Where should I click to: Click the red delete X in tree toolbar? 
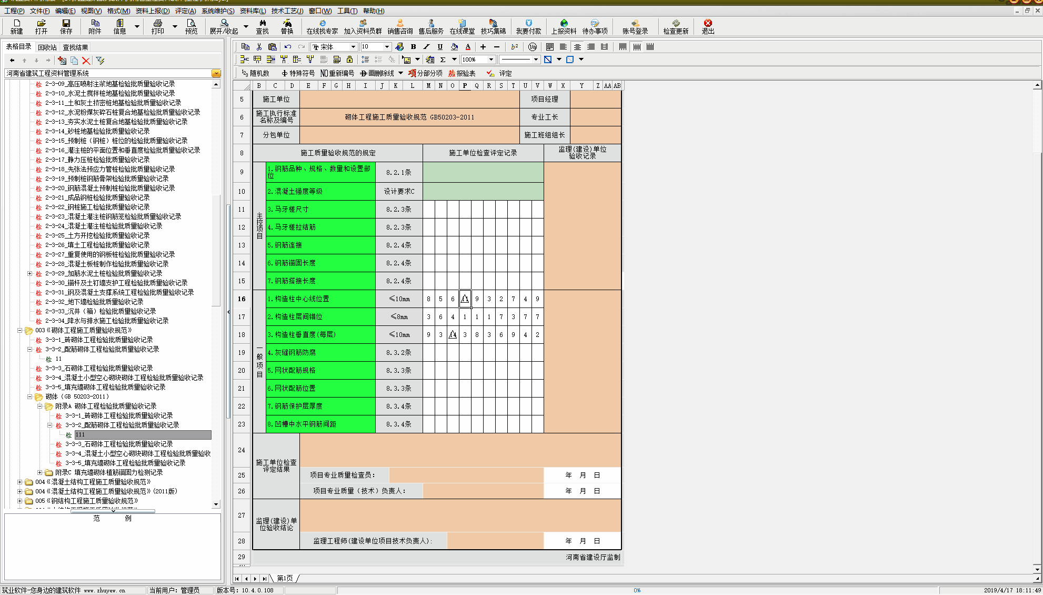(86, 61)
